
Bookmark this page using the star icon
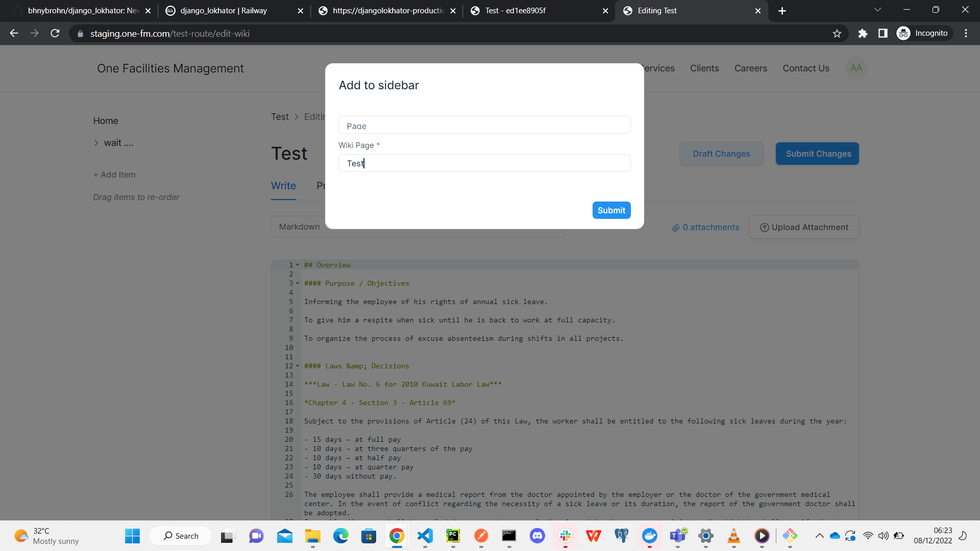pyautogui.click(x=837, y=34)
